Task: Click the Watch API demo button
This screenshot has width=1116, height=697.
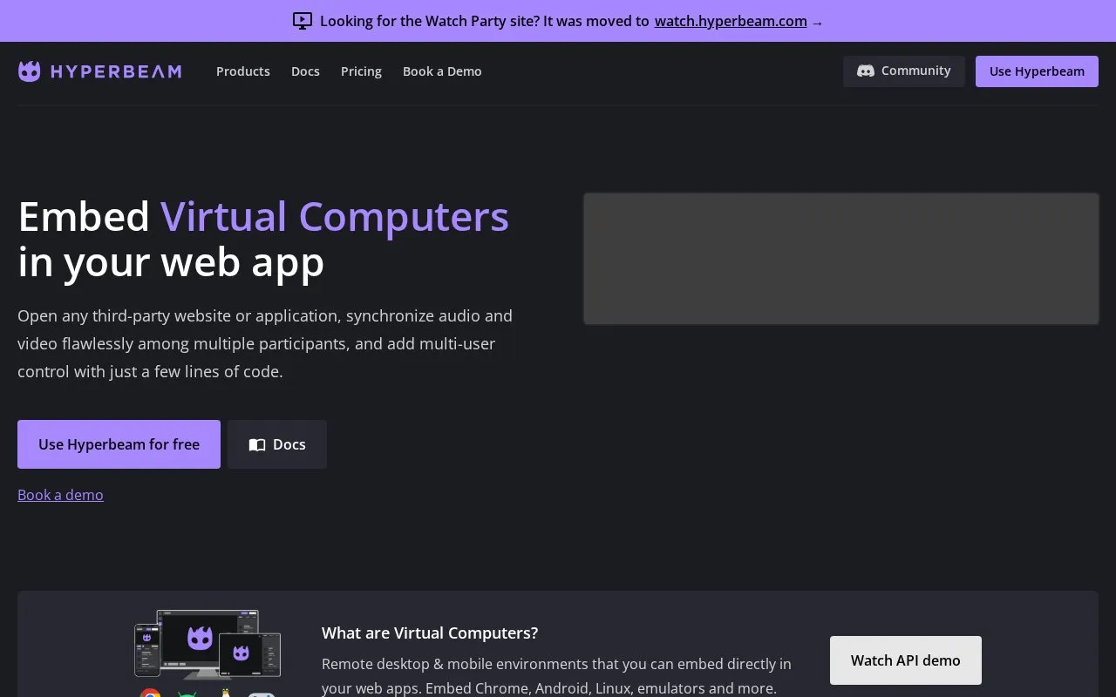Action: pyautogui.click(x=906, y=660)
